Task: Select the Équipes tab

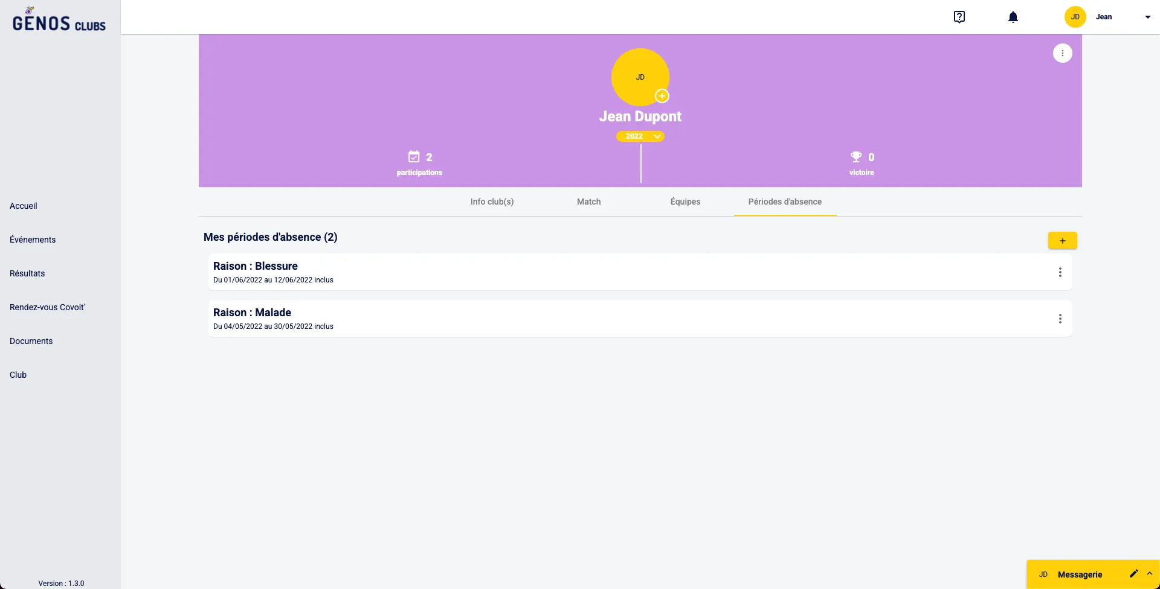Action: (685, 202)
